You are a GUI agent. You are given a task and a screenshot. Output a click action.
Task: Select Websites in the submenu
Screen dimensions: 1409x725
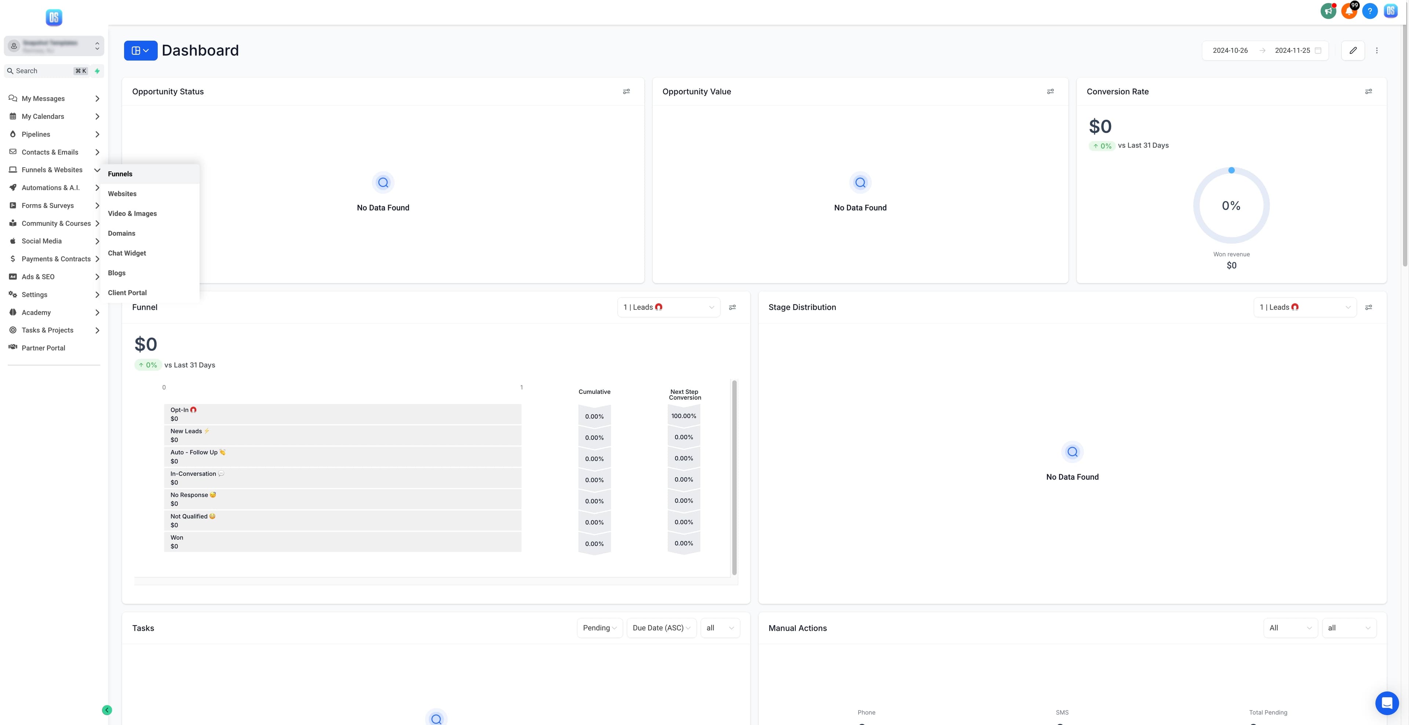click(x=150, y=194)
